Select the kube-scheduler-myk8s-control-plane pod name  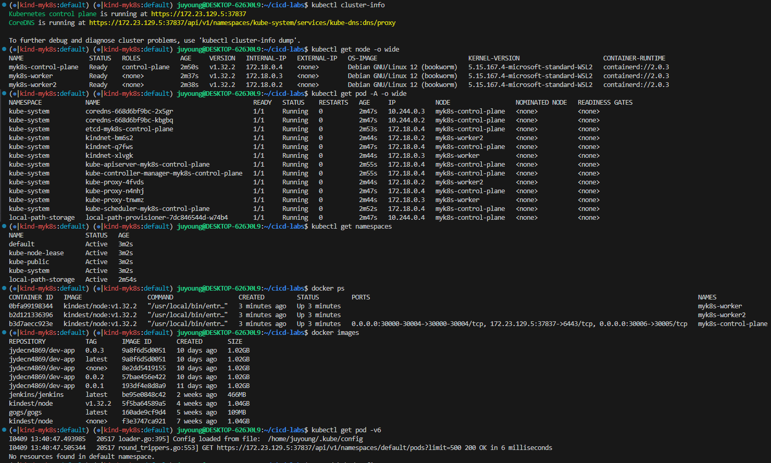(x=147, y=209)
